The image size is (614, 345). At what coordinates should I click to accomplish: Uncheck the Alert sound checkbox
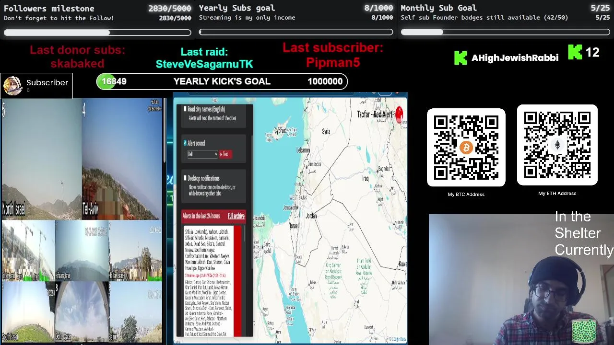(185, 143)
